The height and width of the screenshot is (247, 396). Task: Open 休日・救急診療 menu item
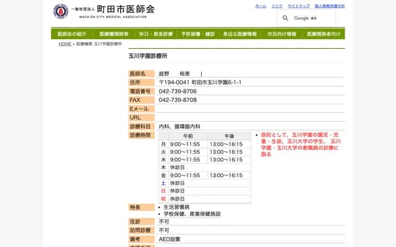click(x=156, y=34)
